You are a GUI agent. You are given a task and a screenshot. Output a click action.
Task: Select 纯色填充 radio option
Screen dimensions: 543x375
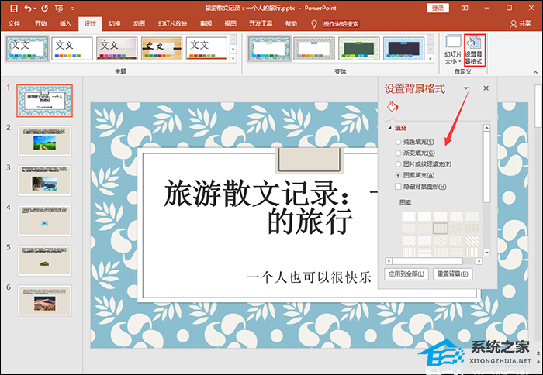click(x=399, y=143)
